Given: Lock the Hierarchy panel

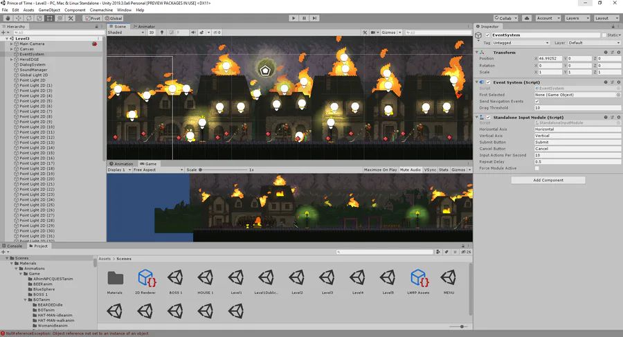Looking at the screenshot, I should [96, 26].
